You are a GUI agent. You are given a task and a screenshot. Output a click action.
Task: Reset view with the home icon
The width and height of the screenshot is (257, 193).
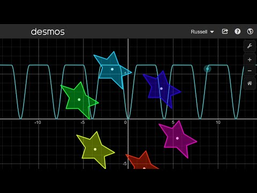(x=250, y=83)
